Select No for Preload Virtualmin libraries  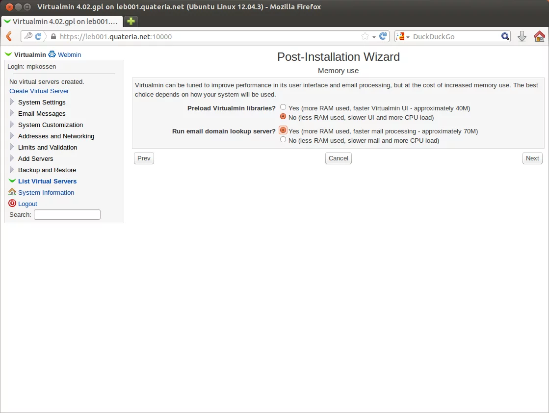[x=283, y=117]
